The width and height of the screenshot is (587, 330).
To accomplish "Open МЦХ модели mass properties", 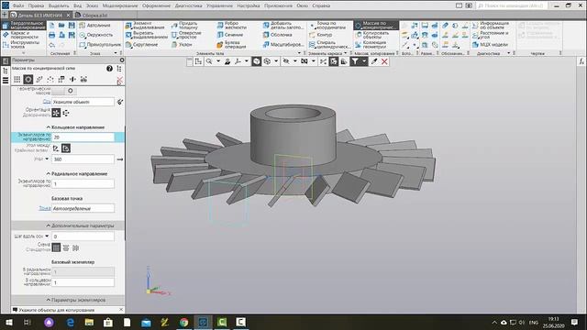I will coord(490,45).
